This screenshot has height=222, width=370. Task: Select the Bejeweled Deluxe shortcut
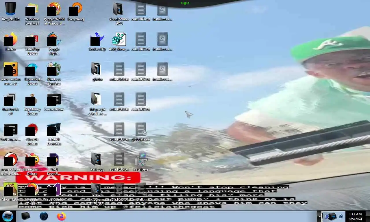[32, 73]
